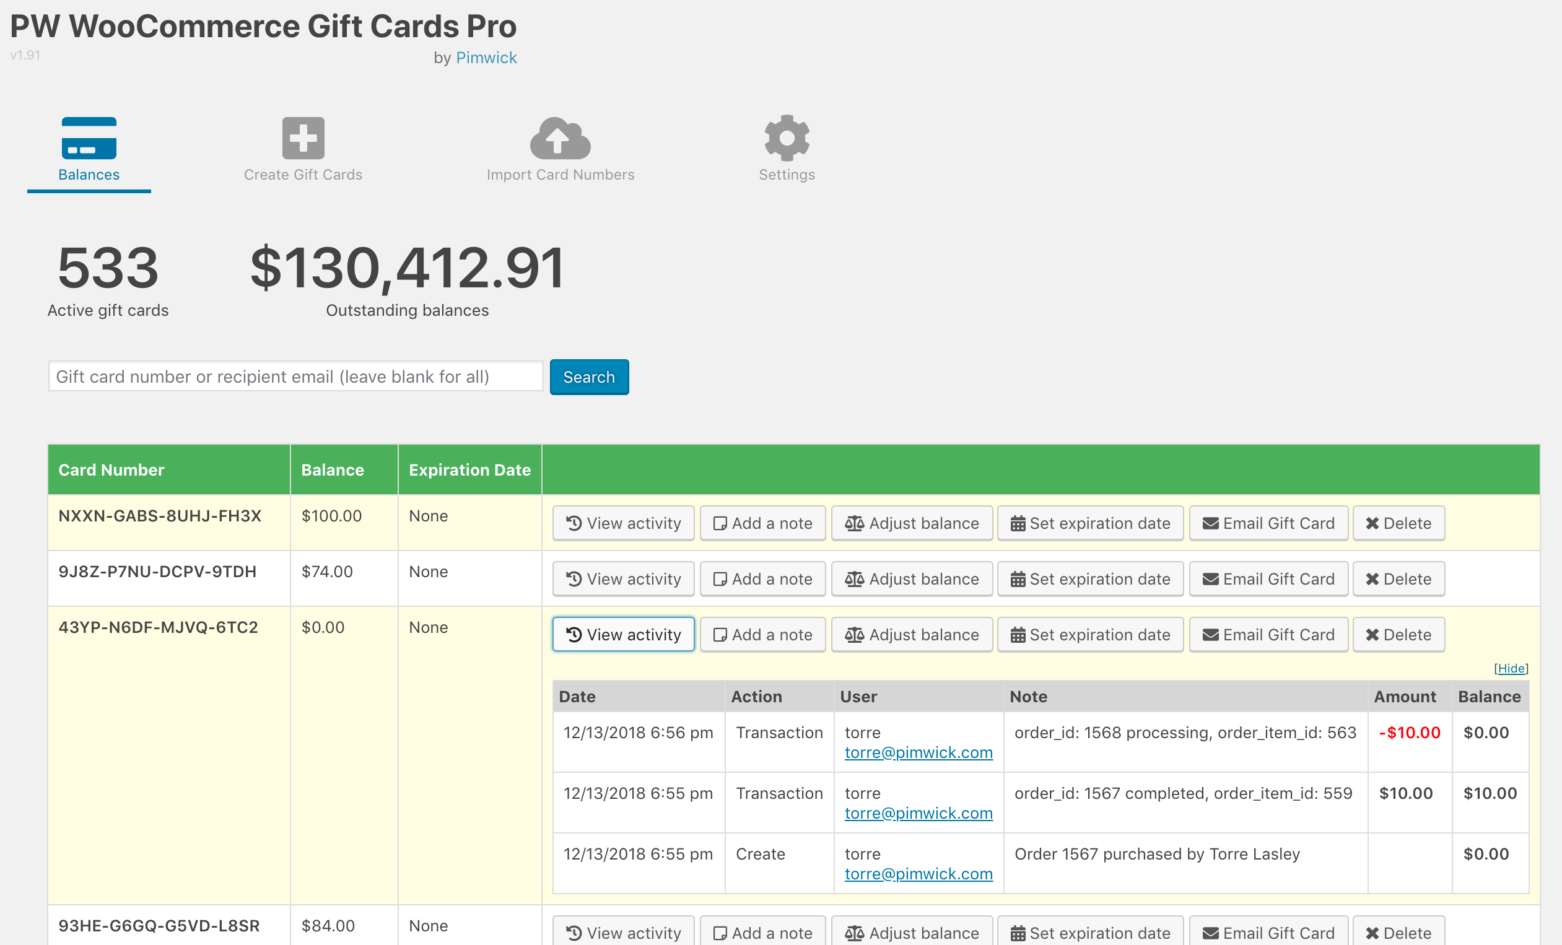Click Delete button for 9J8Z-P7NU-DCPV-9TDH
This screenshot has width=1562, height=945.
(1398, 578)
